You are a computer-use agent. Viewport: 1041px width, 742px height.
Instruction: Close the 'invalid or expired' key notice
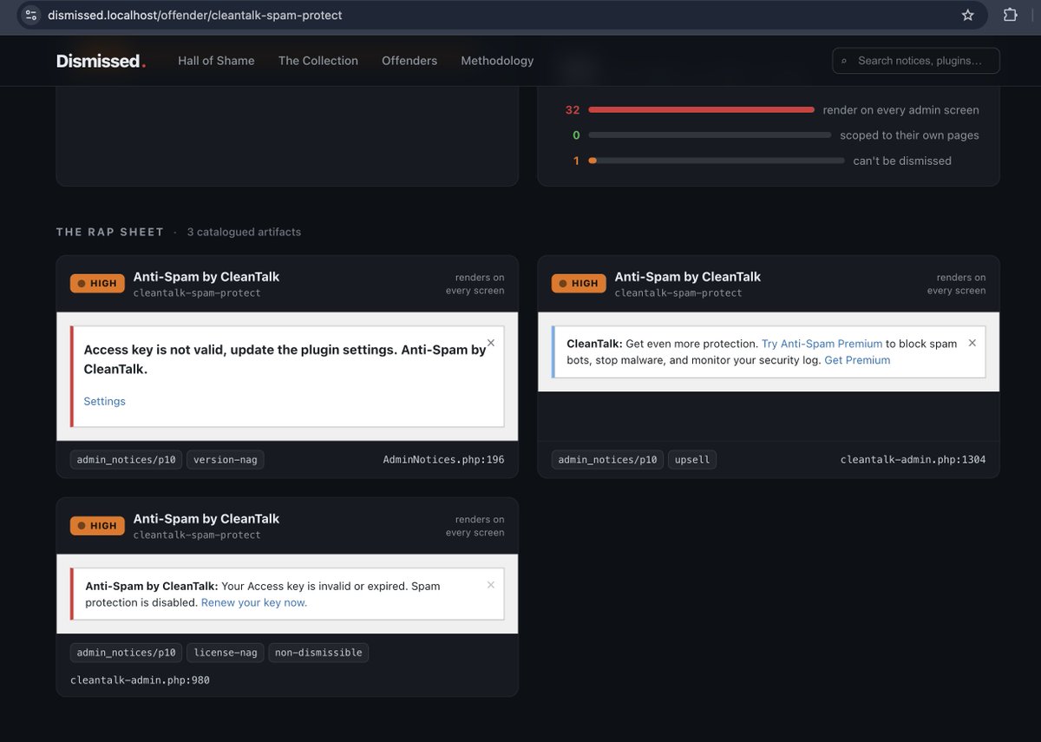(491, 585)
